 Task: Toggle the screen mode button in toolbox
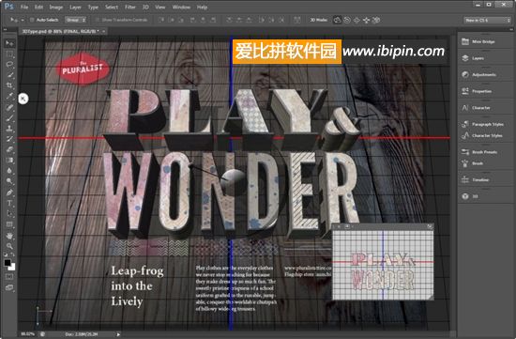pos(9,287)
